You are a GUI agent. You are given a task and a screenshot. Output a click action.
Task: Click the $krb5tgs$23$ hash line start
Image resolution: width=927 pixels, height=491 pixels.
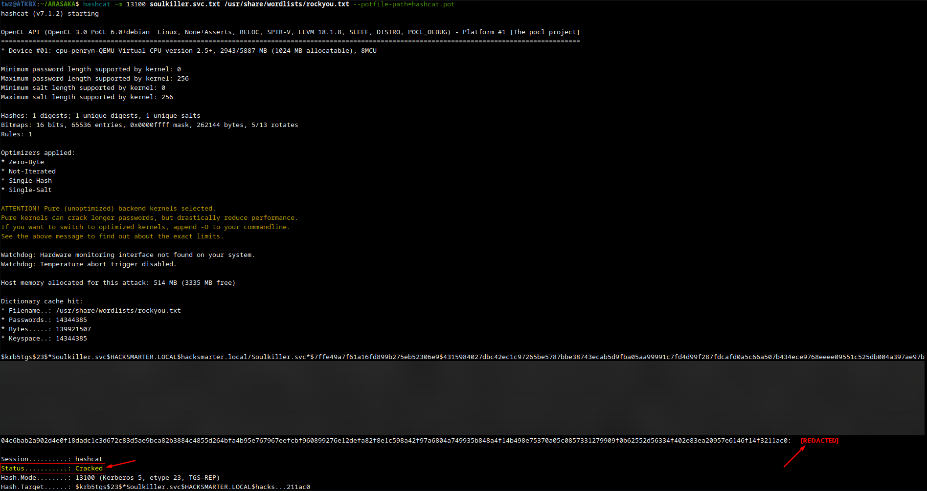(x=24, y=357)
